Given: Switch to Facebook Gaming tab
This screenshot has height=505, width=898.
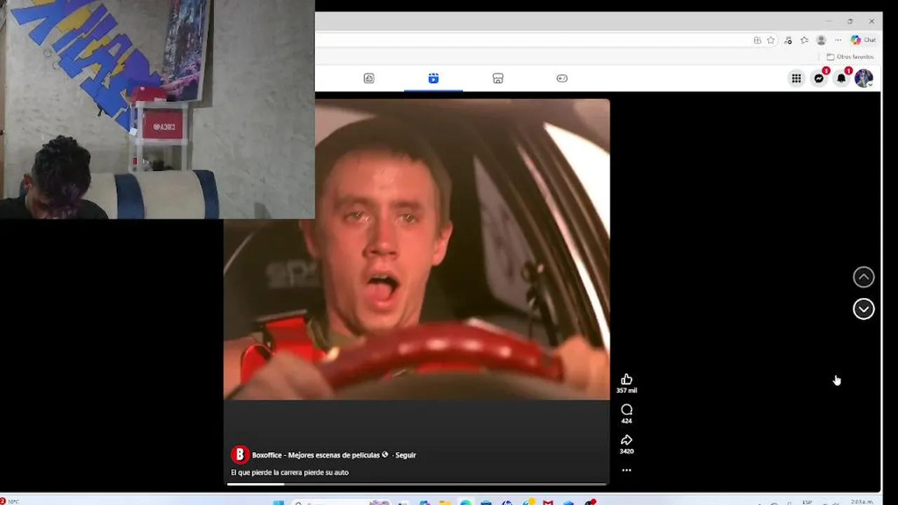Looking at the screenshot, I should coord(562,79).
